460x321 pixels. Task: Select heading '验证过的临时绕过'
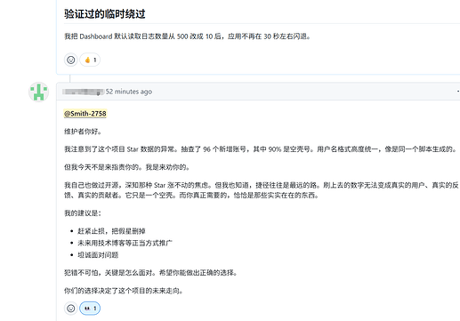coord(105,14)
